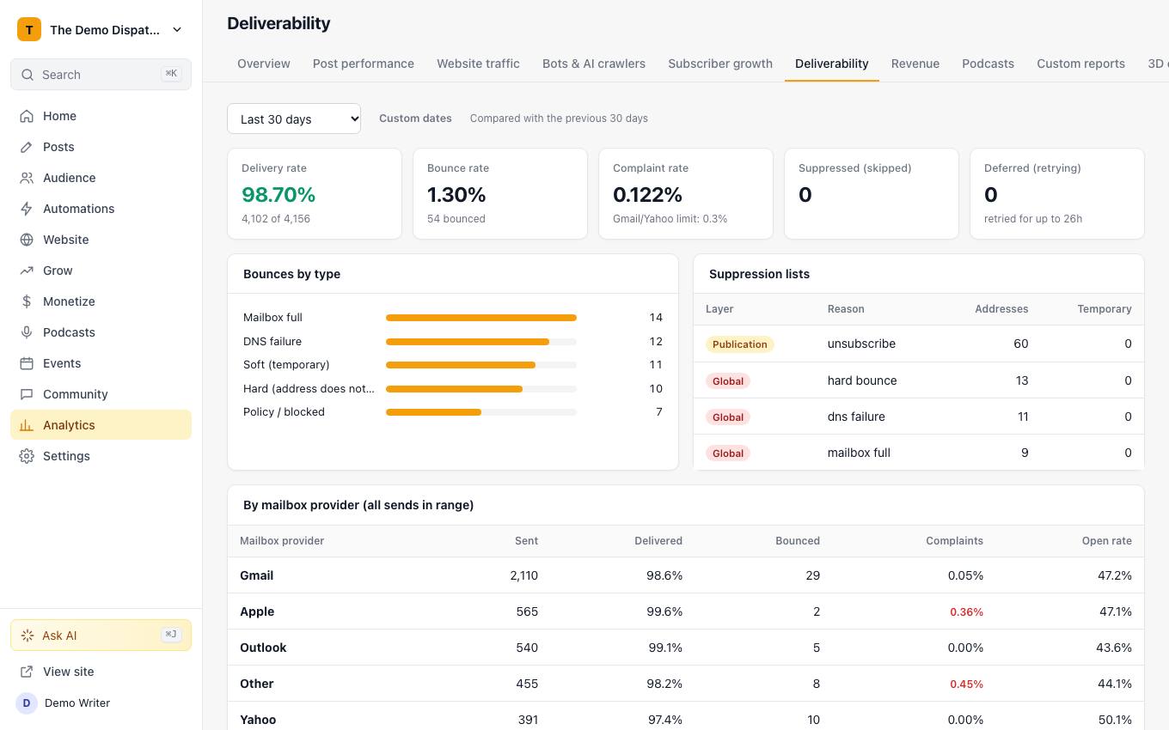
Task: Click the Home house icon in sidebar
Action: click(x=27, y=116)
